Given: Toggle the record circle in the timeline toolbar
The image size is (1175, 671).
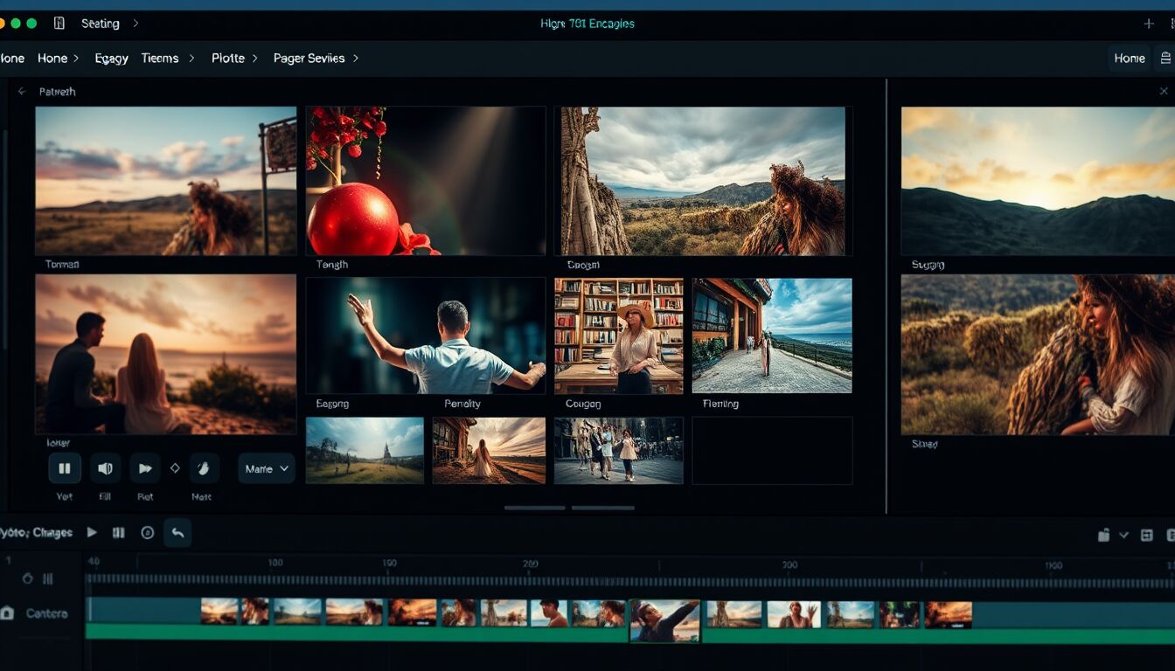Looking at the screenshot, I should 146,531.
